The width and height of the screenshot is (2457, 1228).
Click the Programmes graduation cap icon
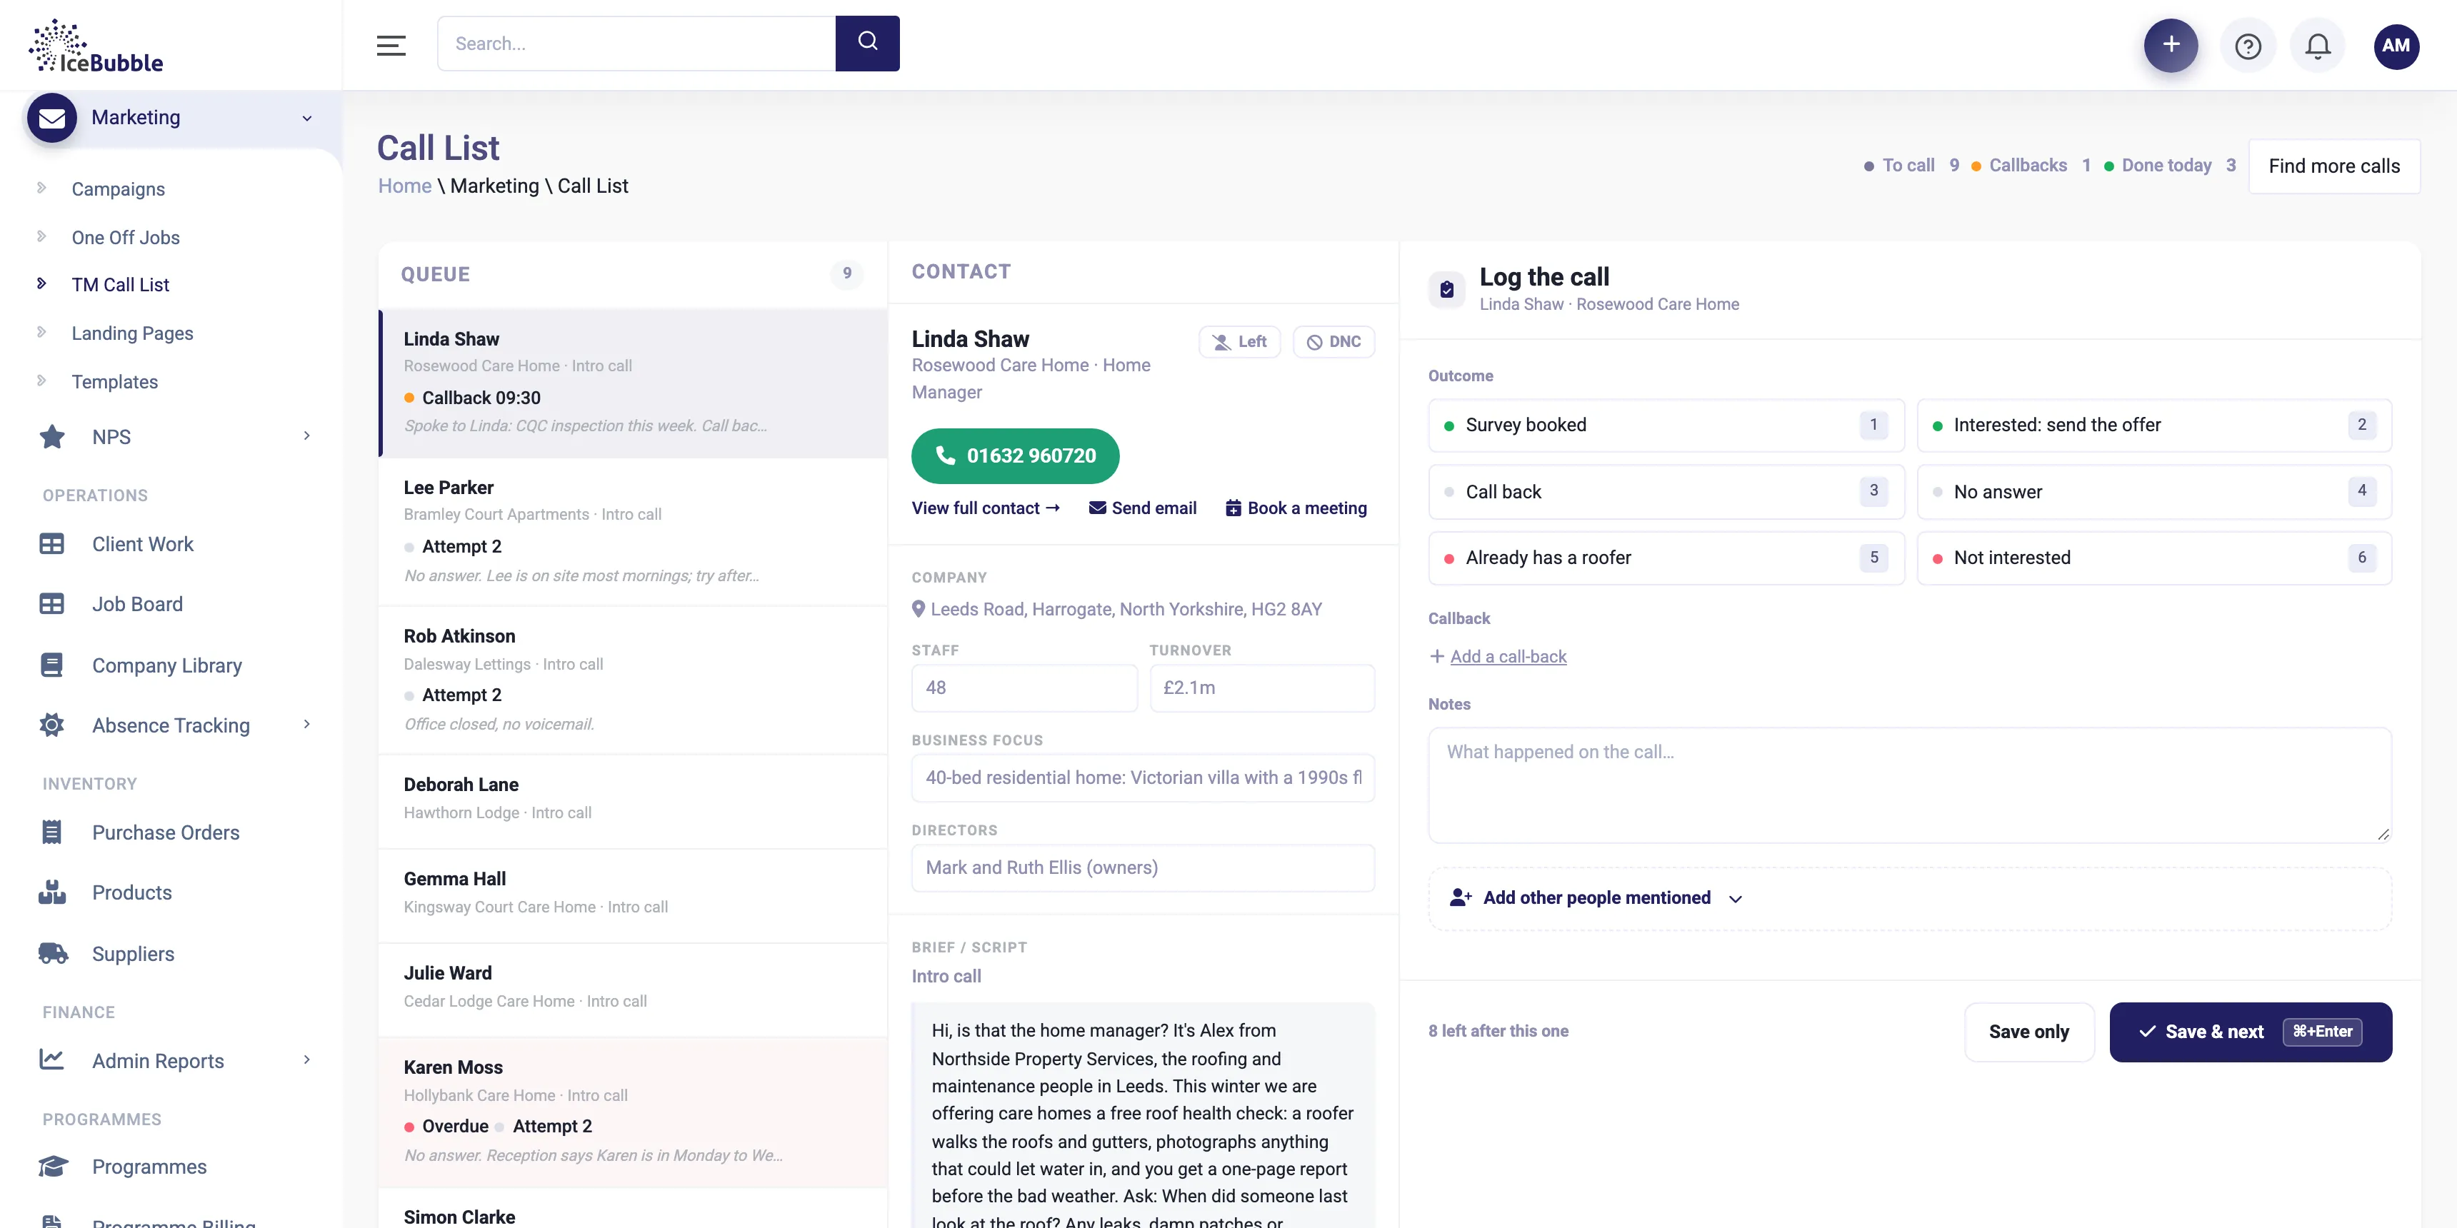[52, 1166]
